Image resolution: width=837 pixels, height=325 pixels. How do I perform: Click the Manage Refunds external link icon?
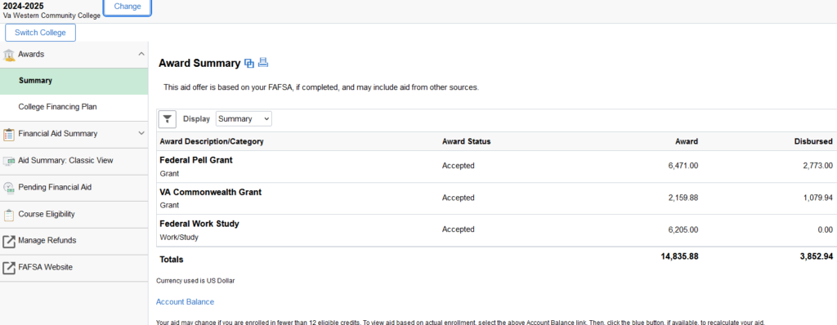pos(8,241)
